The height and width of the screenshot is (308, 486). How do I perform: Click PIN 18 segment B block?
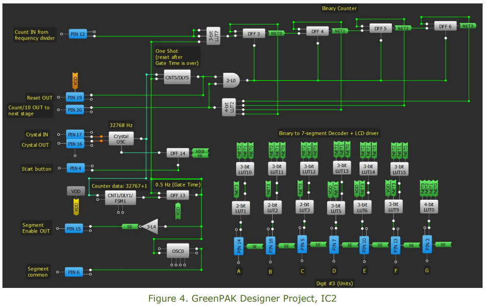[x=270, y=246]
